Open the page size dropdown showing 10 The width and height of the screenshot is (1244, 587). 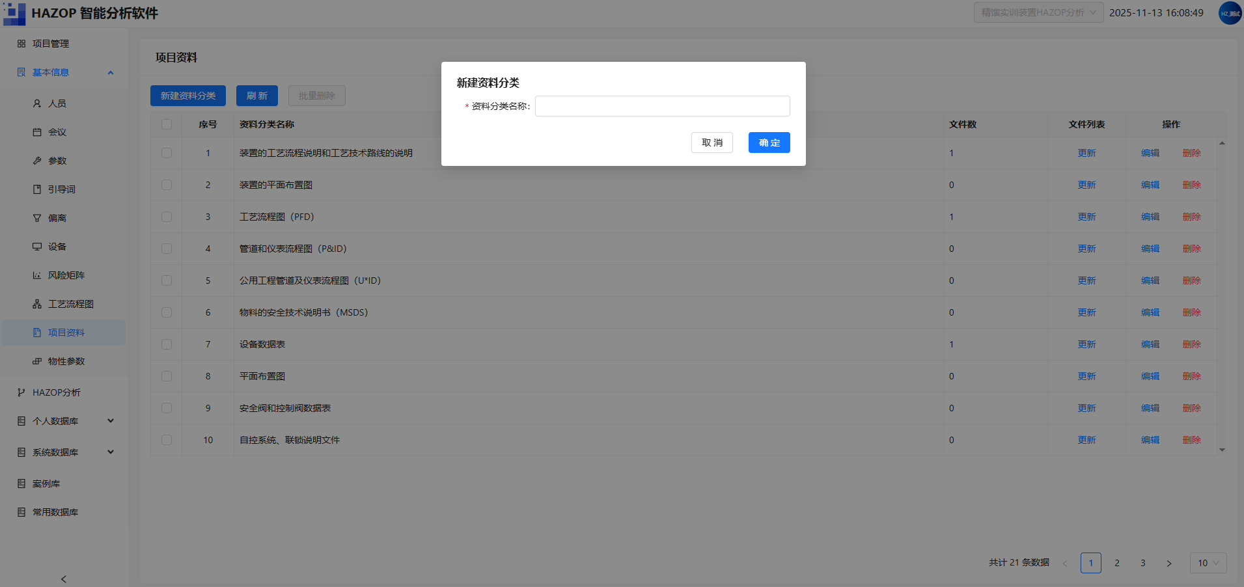click(1208, 563)
